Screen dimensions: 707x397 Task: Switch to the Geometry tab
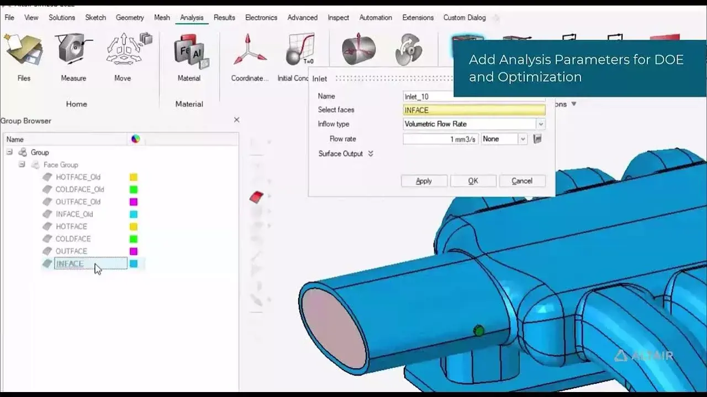tap(130, 18)
